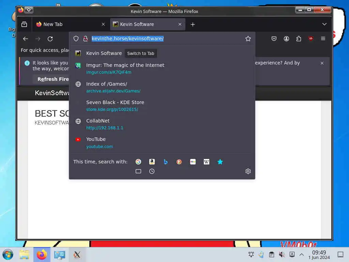The height and width of the screenshot is (262, 349).
Task: Click the forward navigation arrow
Action: coord(38,39)
